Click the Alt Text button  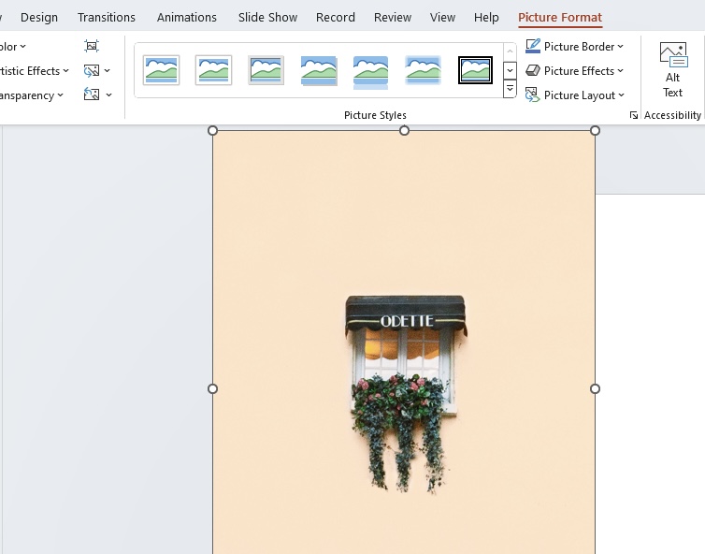672,70
